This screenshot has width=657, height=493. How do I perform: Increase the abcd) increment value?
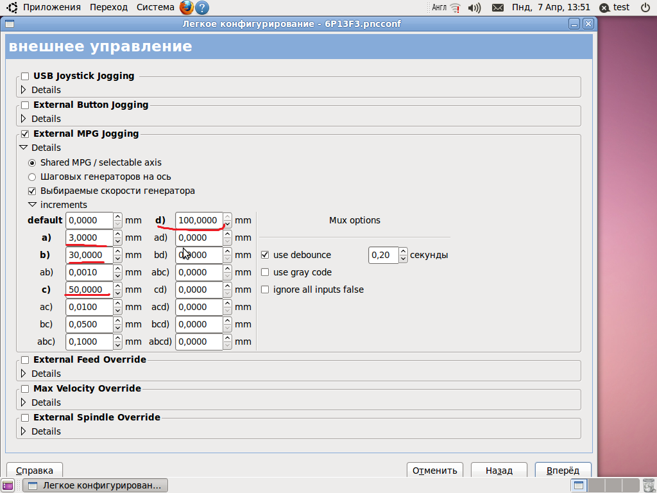(228, 338)
